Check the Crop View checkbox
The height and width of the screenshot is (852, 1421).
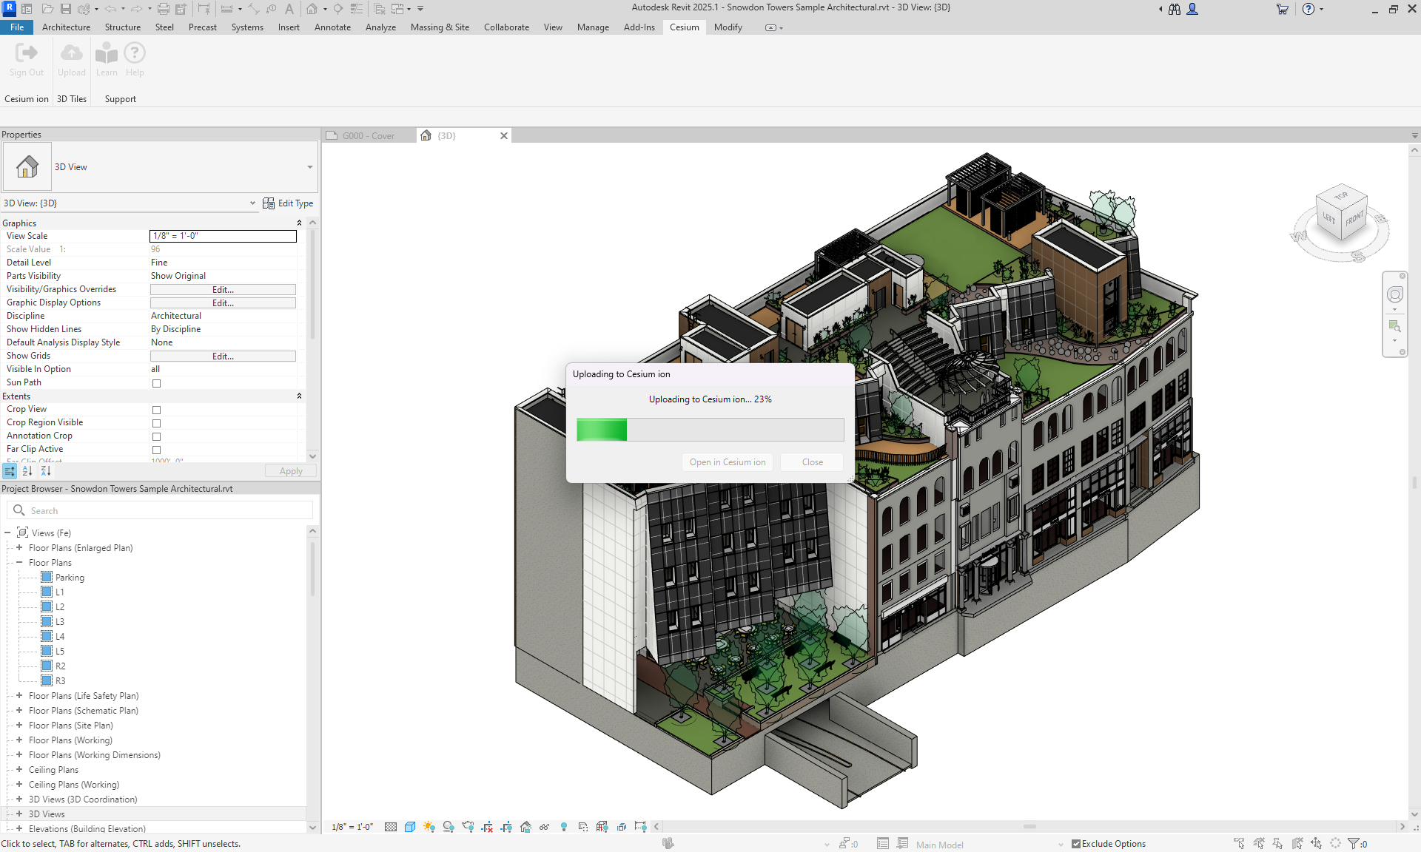point(156,410)
